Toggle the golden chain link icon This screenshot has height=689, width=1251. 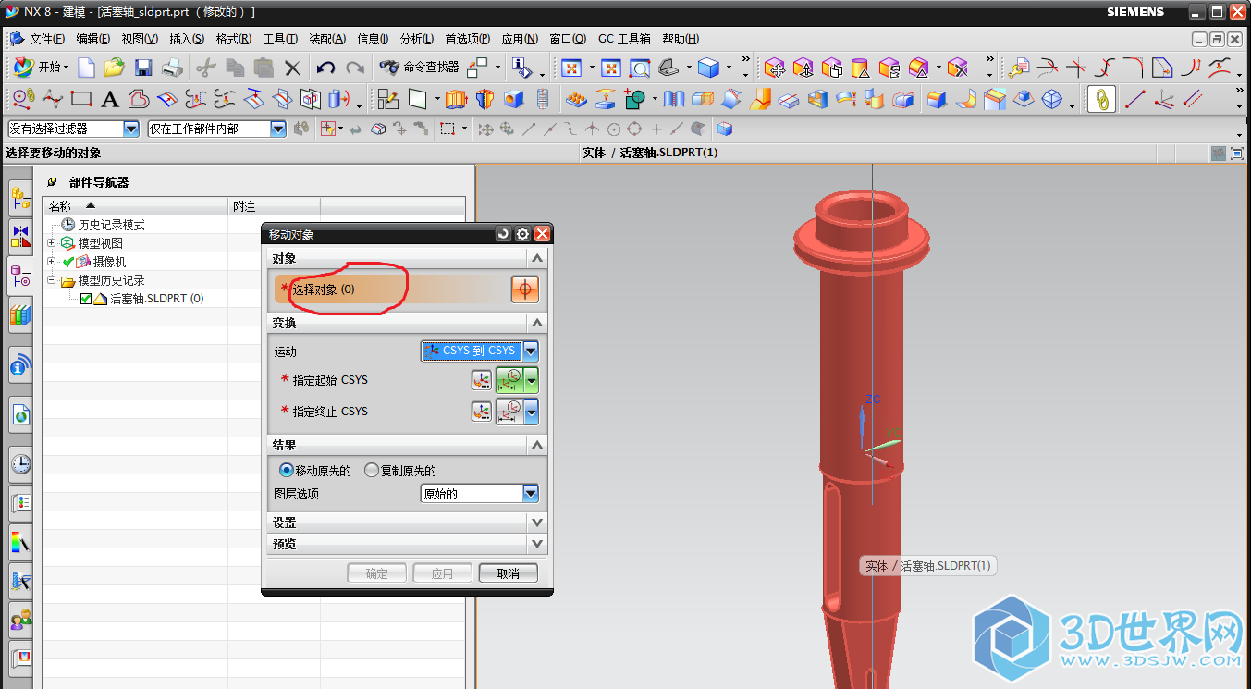pyautogui.click(x=1101, y=98)
